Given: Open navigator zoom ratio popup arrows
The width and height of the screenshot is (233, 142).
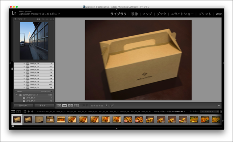Looking at the screenshot, I should coord(53,19).
